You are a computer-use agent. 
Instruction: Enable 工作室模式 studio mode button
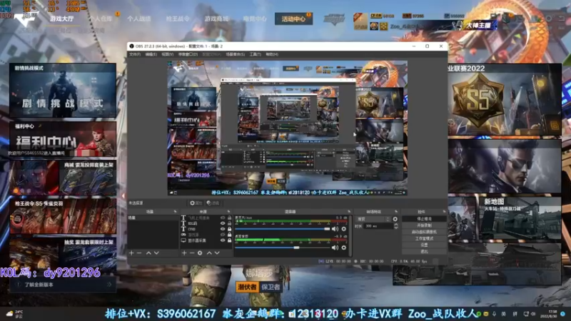(x=424, y=238)
